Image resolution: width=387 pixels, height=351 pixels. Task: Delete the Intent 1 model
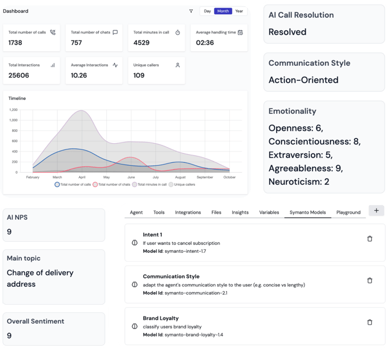(370, 238)
